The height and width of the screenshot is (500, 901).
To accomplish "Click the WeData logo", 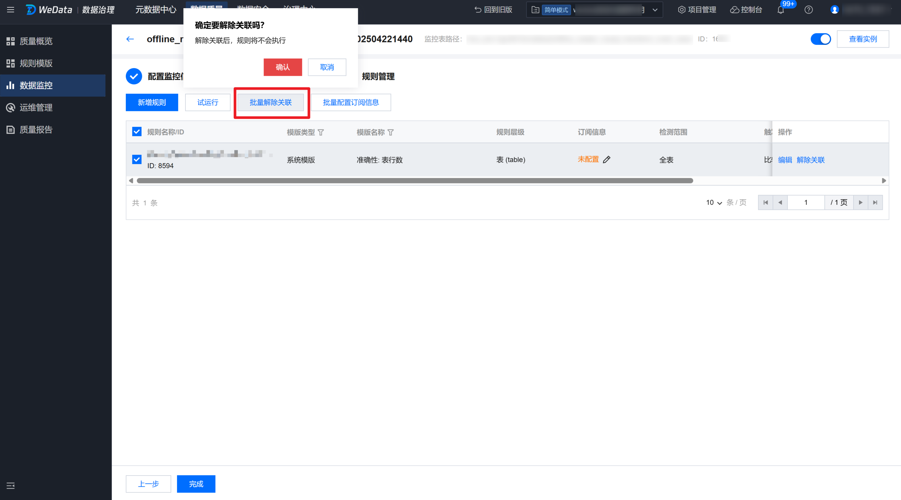I will click(x=49, y=10).
